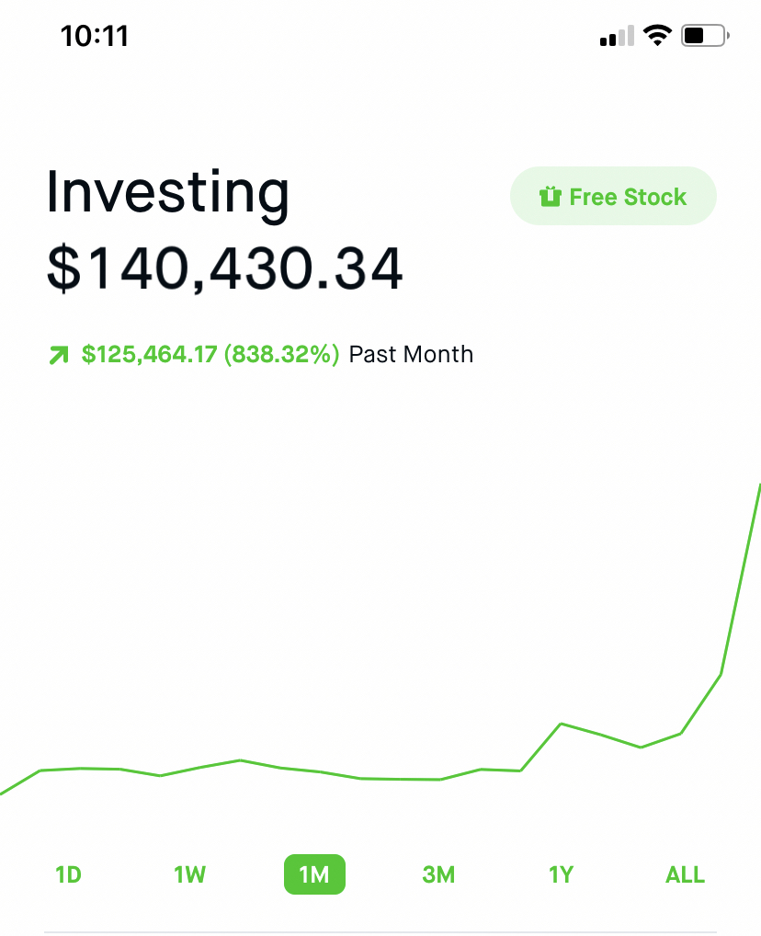The image size is (761, 936).
Task: Tap the gift icon in Free Stock button
Action: pos(550,197)
